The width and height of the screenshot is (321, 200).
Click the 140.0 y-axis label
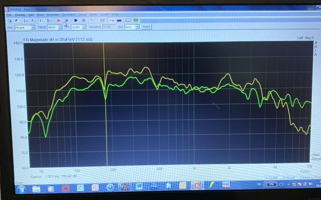(x=18, y=43)
